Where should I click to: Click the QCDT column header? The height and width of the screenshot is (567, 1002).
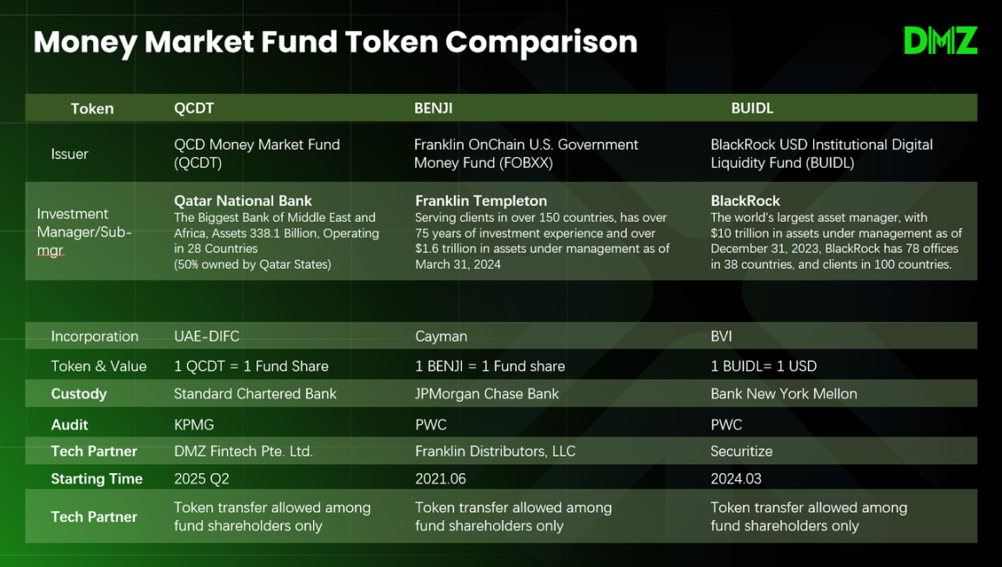(194, 108)
